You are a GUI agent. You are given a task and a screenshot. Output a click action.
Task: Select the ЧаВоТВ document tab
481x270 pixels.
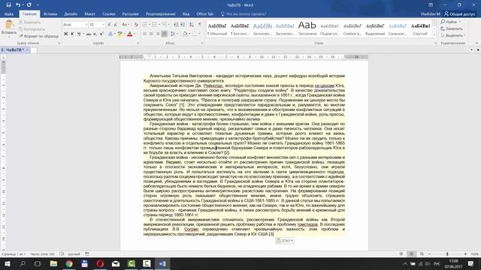pyautogui.click(x=15, y=50)
